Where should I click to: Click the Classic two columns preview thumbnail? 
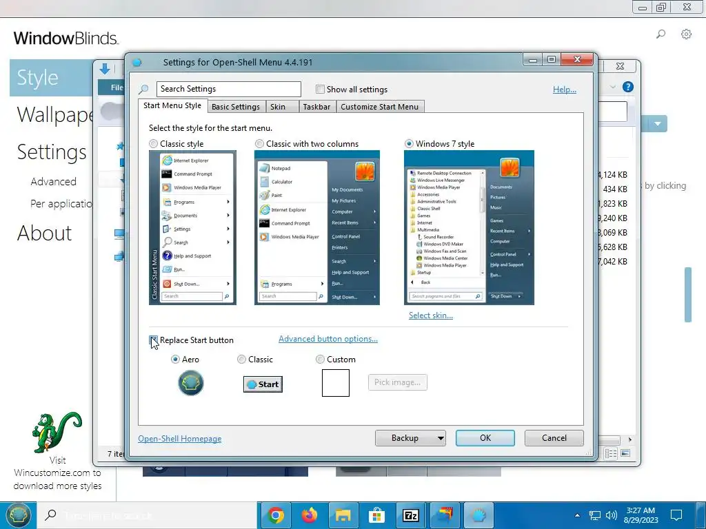click(317, 227)
